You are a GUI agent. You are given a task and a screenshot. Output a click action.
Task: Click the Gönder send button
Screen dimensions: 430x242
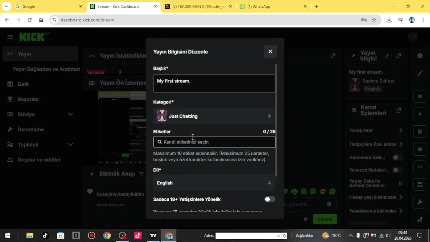[325, 219]
